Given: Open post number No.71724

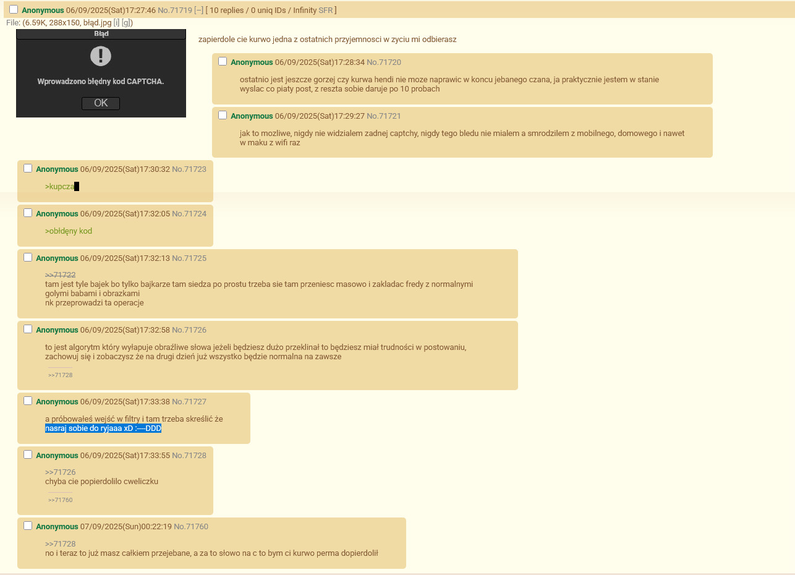Looking at the screenshot, I should pyautogui.click(x=189, y=214).
